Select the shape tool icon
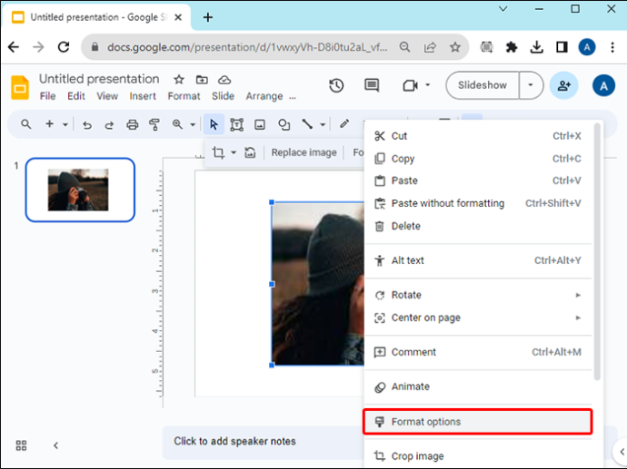The image size is (627, 469). click(284, 124)
